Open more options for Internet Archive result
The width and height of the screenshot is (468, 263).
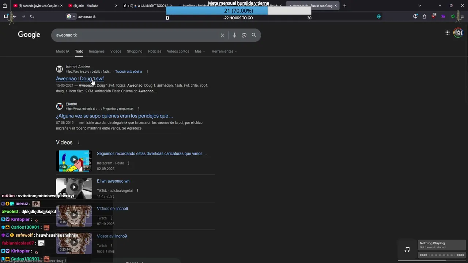click(x=147, y=72)
